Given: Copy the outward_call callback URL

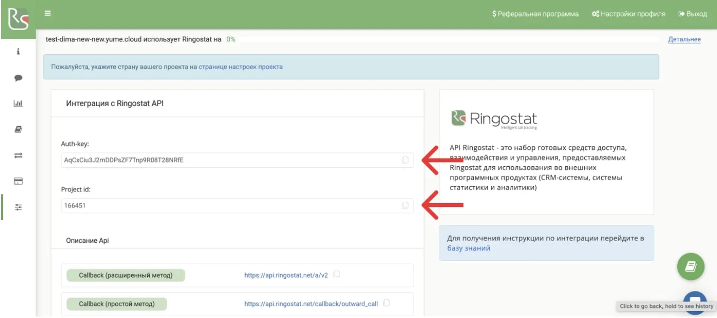Looking at the screenshot, I should click(x=387, y=303).
